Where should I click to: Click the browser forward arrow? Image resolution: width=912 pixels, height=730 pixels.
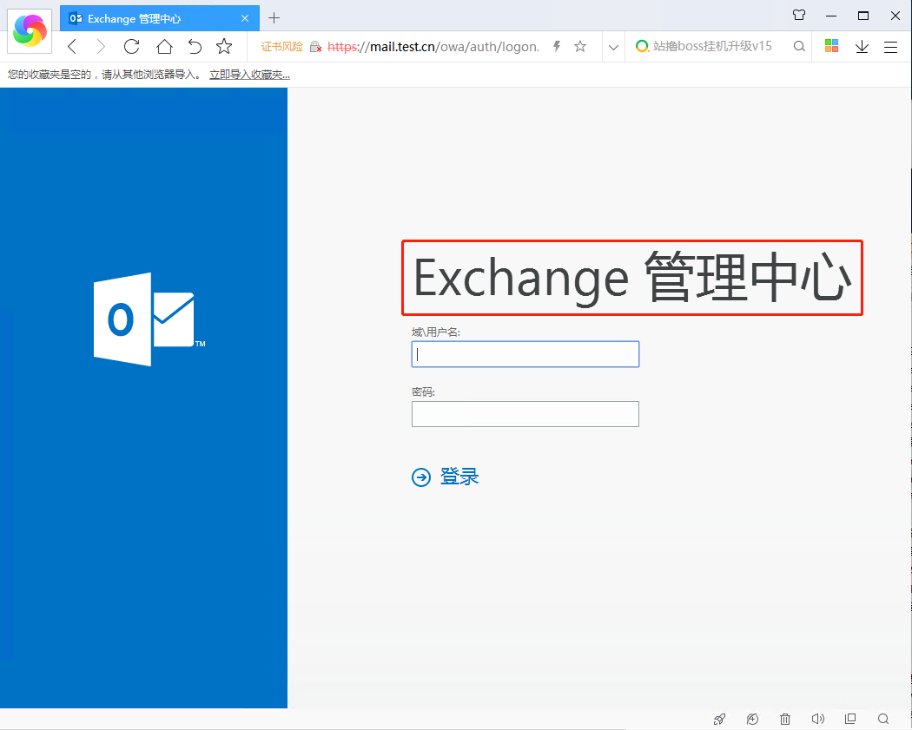tap(102, 47)
